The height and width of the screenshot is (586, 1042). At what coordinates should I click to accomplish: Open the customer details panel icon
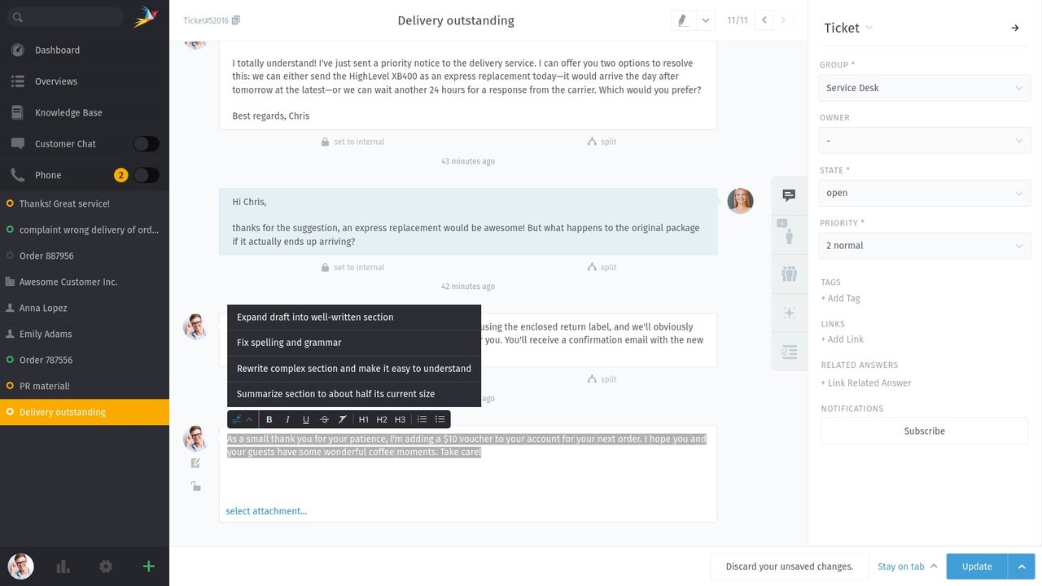(788, 234)
